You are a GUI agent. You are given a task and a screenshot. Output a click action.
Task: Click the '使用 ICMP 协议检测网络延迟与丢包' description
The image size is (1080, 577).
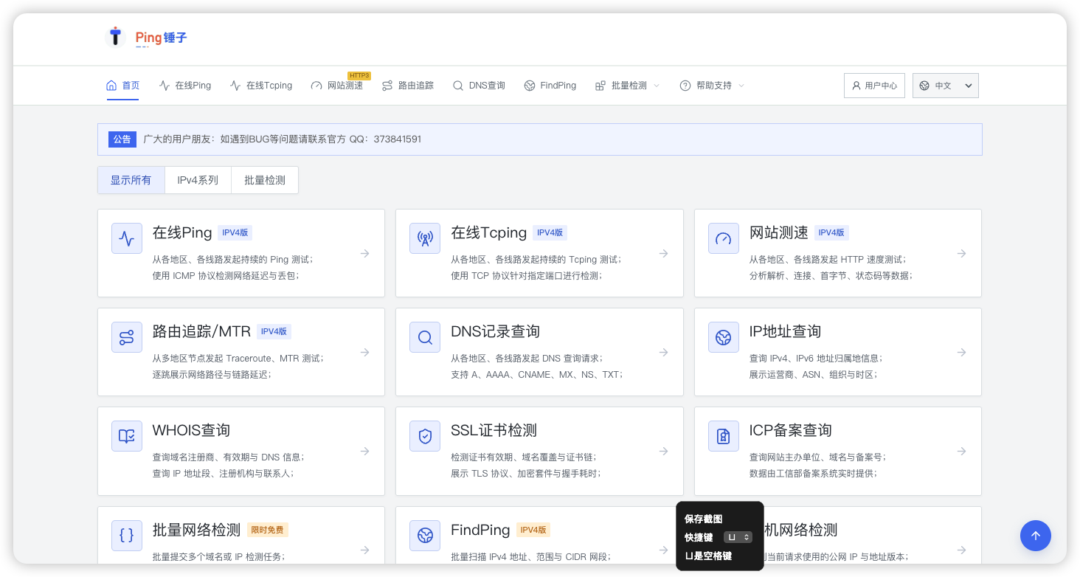click(226, 275)
